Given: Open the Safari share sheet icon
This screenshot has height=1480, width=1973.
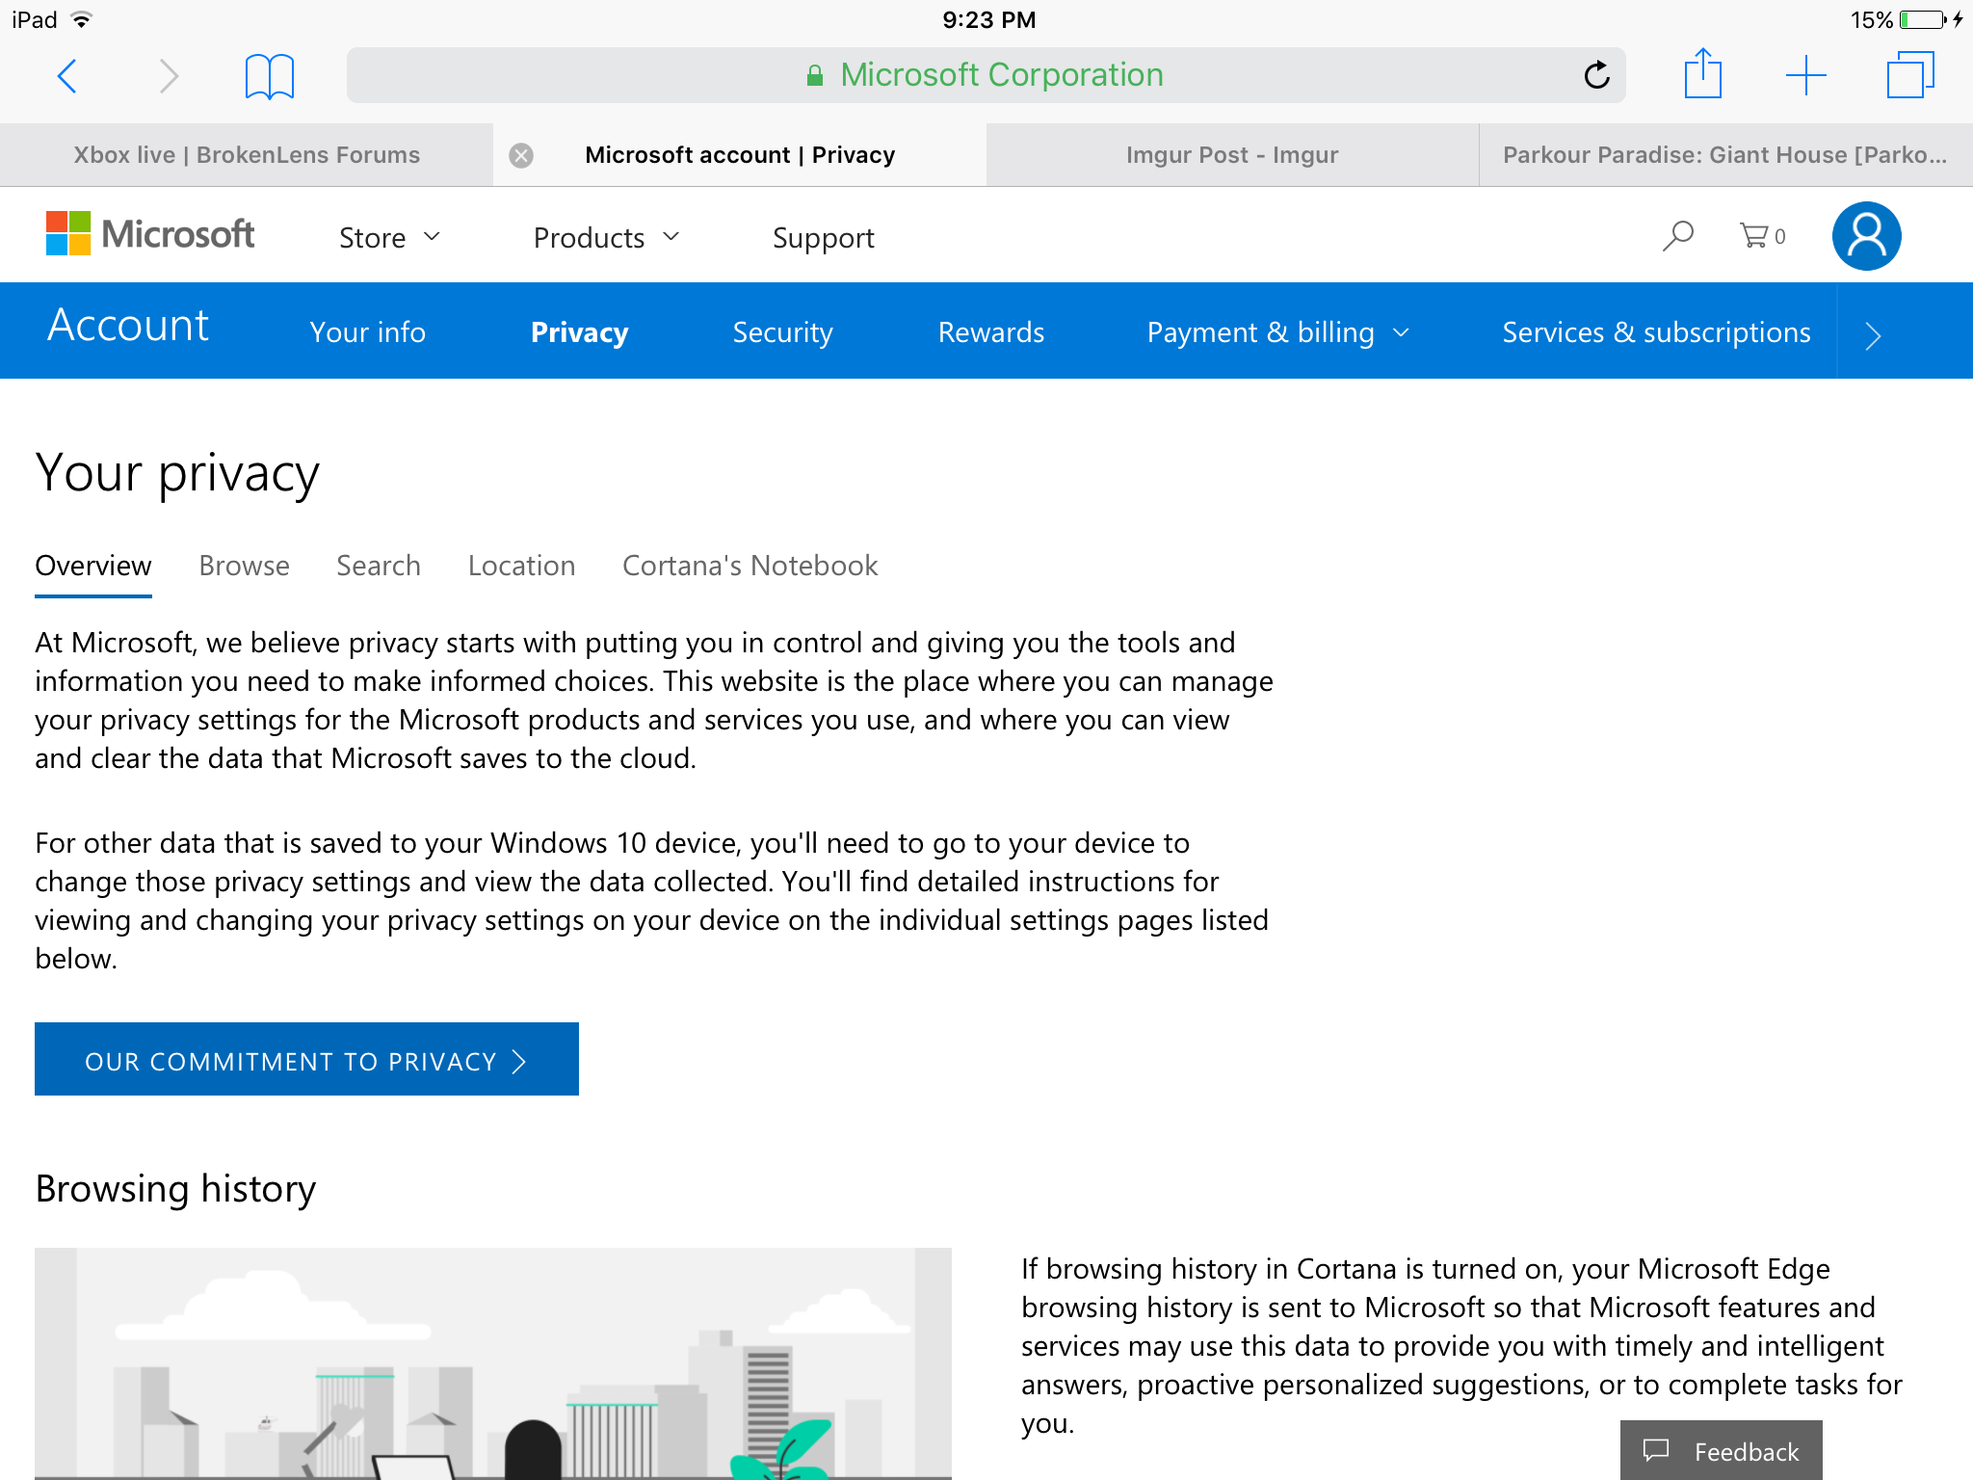Looking at the screenshot, I should pos(1702,72).
